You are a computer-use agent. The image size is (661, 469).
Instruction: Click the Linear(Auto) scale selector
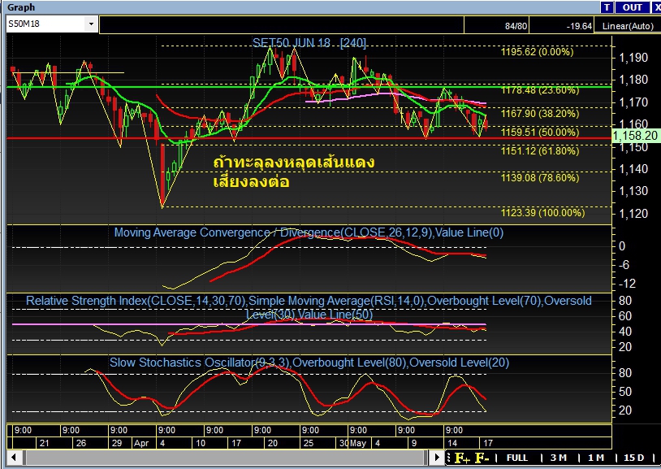[x=628, y=26]
